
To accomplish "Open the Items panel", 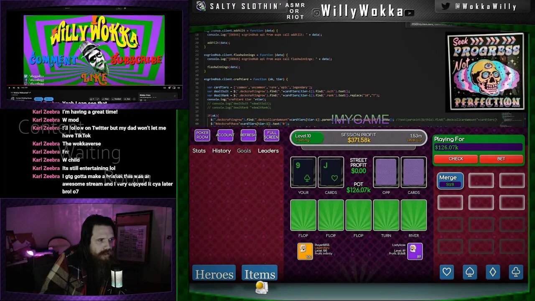I will [x=260, y=274].
